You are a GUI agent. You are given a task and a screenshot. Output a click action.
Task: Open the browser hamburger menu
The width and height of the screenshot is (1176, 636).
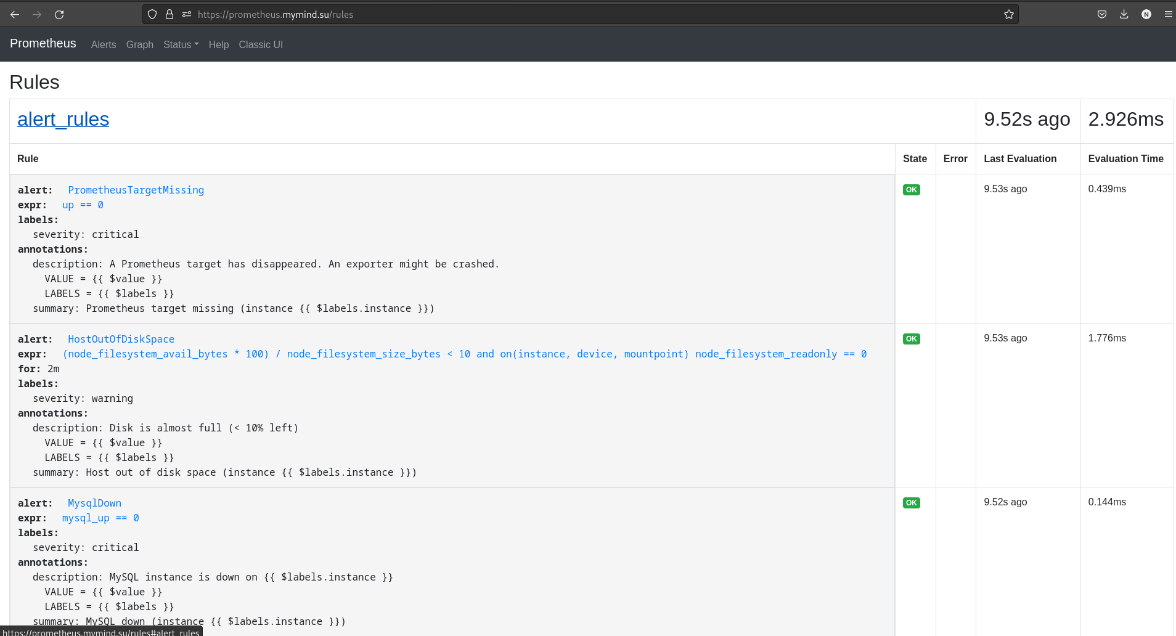point(1169,14)
